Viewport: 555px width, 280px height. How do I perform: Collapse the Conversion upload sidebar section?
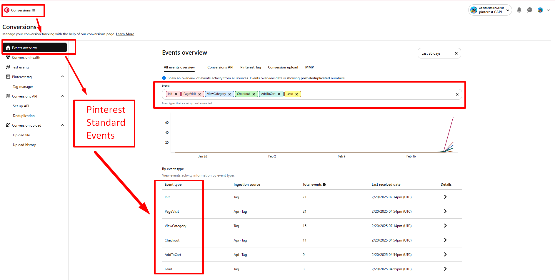[x=62, y=125]
